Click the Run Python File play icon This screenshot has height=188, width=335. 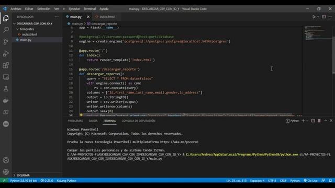[314, 17]
